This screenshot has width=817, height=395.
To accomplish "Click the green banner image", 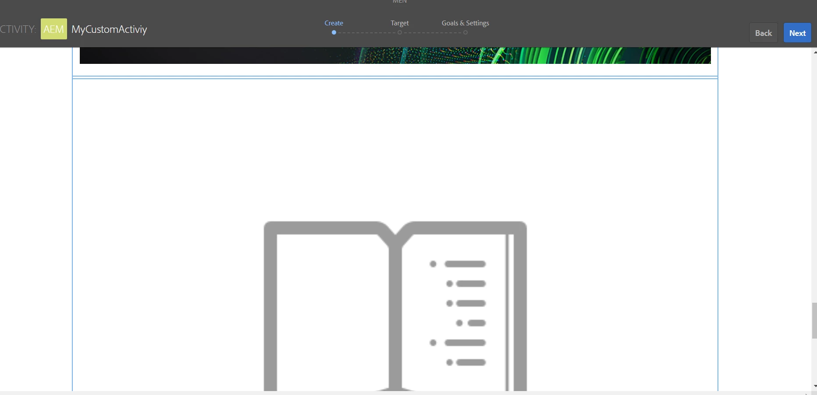I will [395, 56].
